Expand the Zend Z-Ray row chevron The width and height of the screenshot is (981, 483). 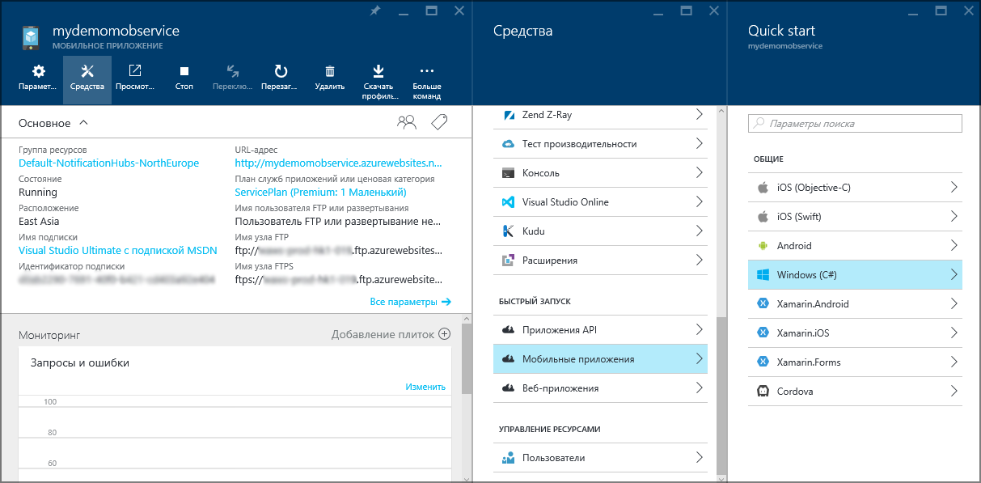(699, 115)
